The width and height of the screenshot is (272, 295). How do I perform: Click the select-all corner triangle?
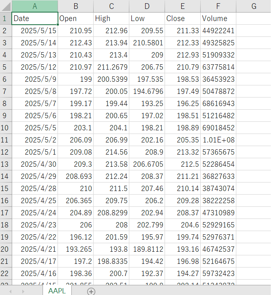pos(6,6)
